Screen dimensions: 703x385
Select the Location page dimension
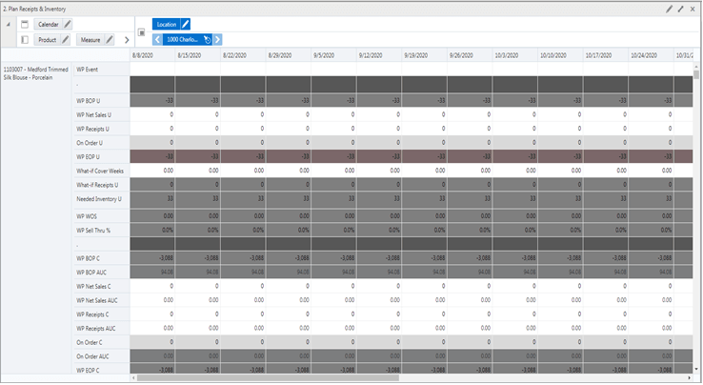[167, 24]
